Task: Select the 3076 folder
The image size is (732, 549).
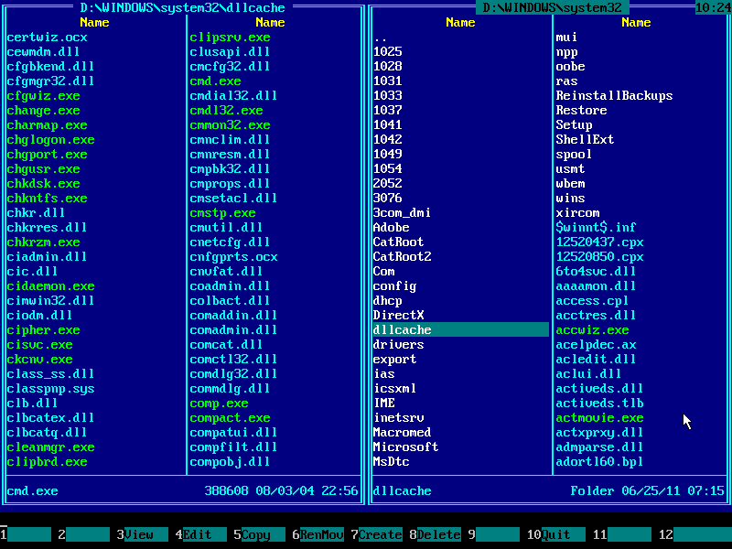Action: [387, 198]
